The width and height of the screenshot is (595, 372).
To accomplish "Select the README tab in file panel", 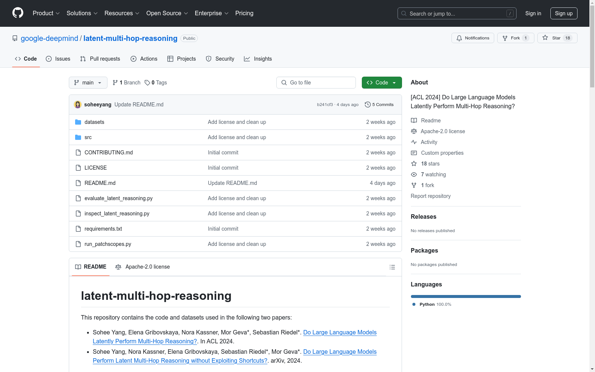I will click(x=91, y=267).
